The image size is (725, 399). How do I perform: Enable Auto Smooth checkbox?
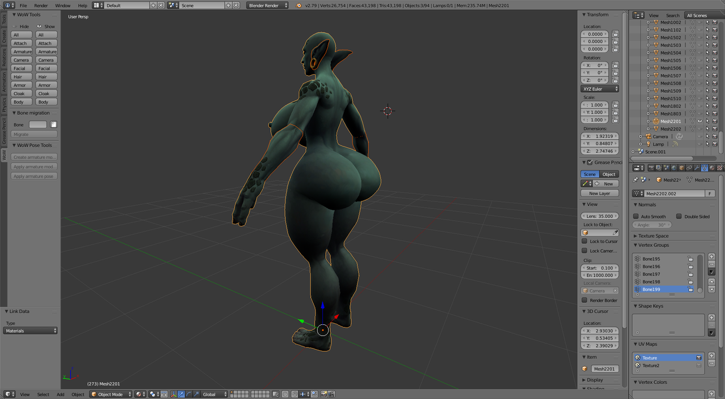pyautogui.click(x=636, y=216)
